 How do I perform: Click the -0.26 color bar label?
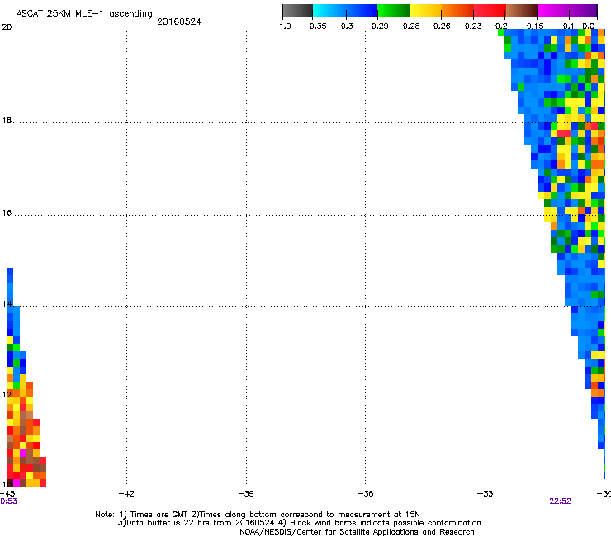click(x=438, y=26)
